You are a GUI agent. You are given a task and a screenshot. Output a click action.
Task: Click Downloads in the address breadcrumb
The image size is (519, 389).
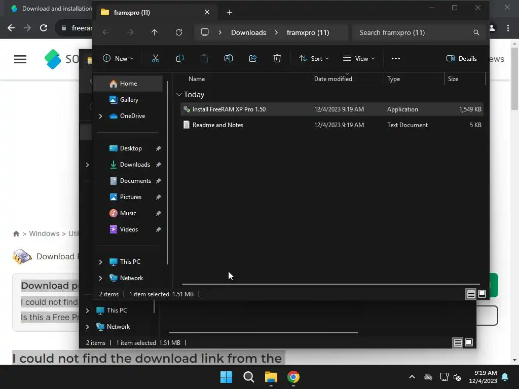[248, 32]
